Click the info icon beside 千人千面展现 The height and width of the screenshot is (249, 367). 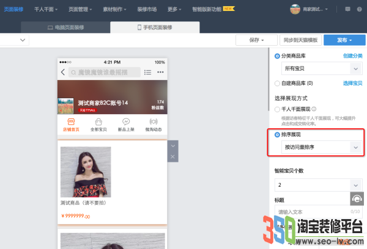point(314,109)
